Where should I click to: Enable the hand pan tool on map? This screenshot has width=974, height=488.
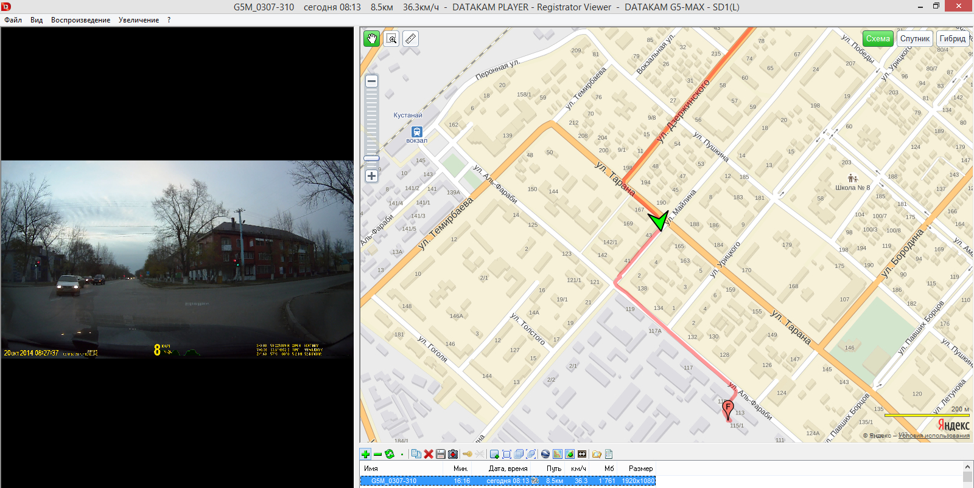(x=371, y=39)
